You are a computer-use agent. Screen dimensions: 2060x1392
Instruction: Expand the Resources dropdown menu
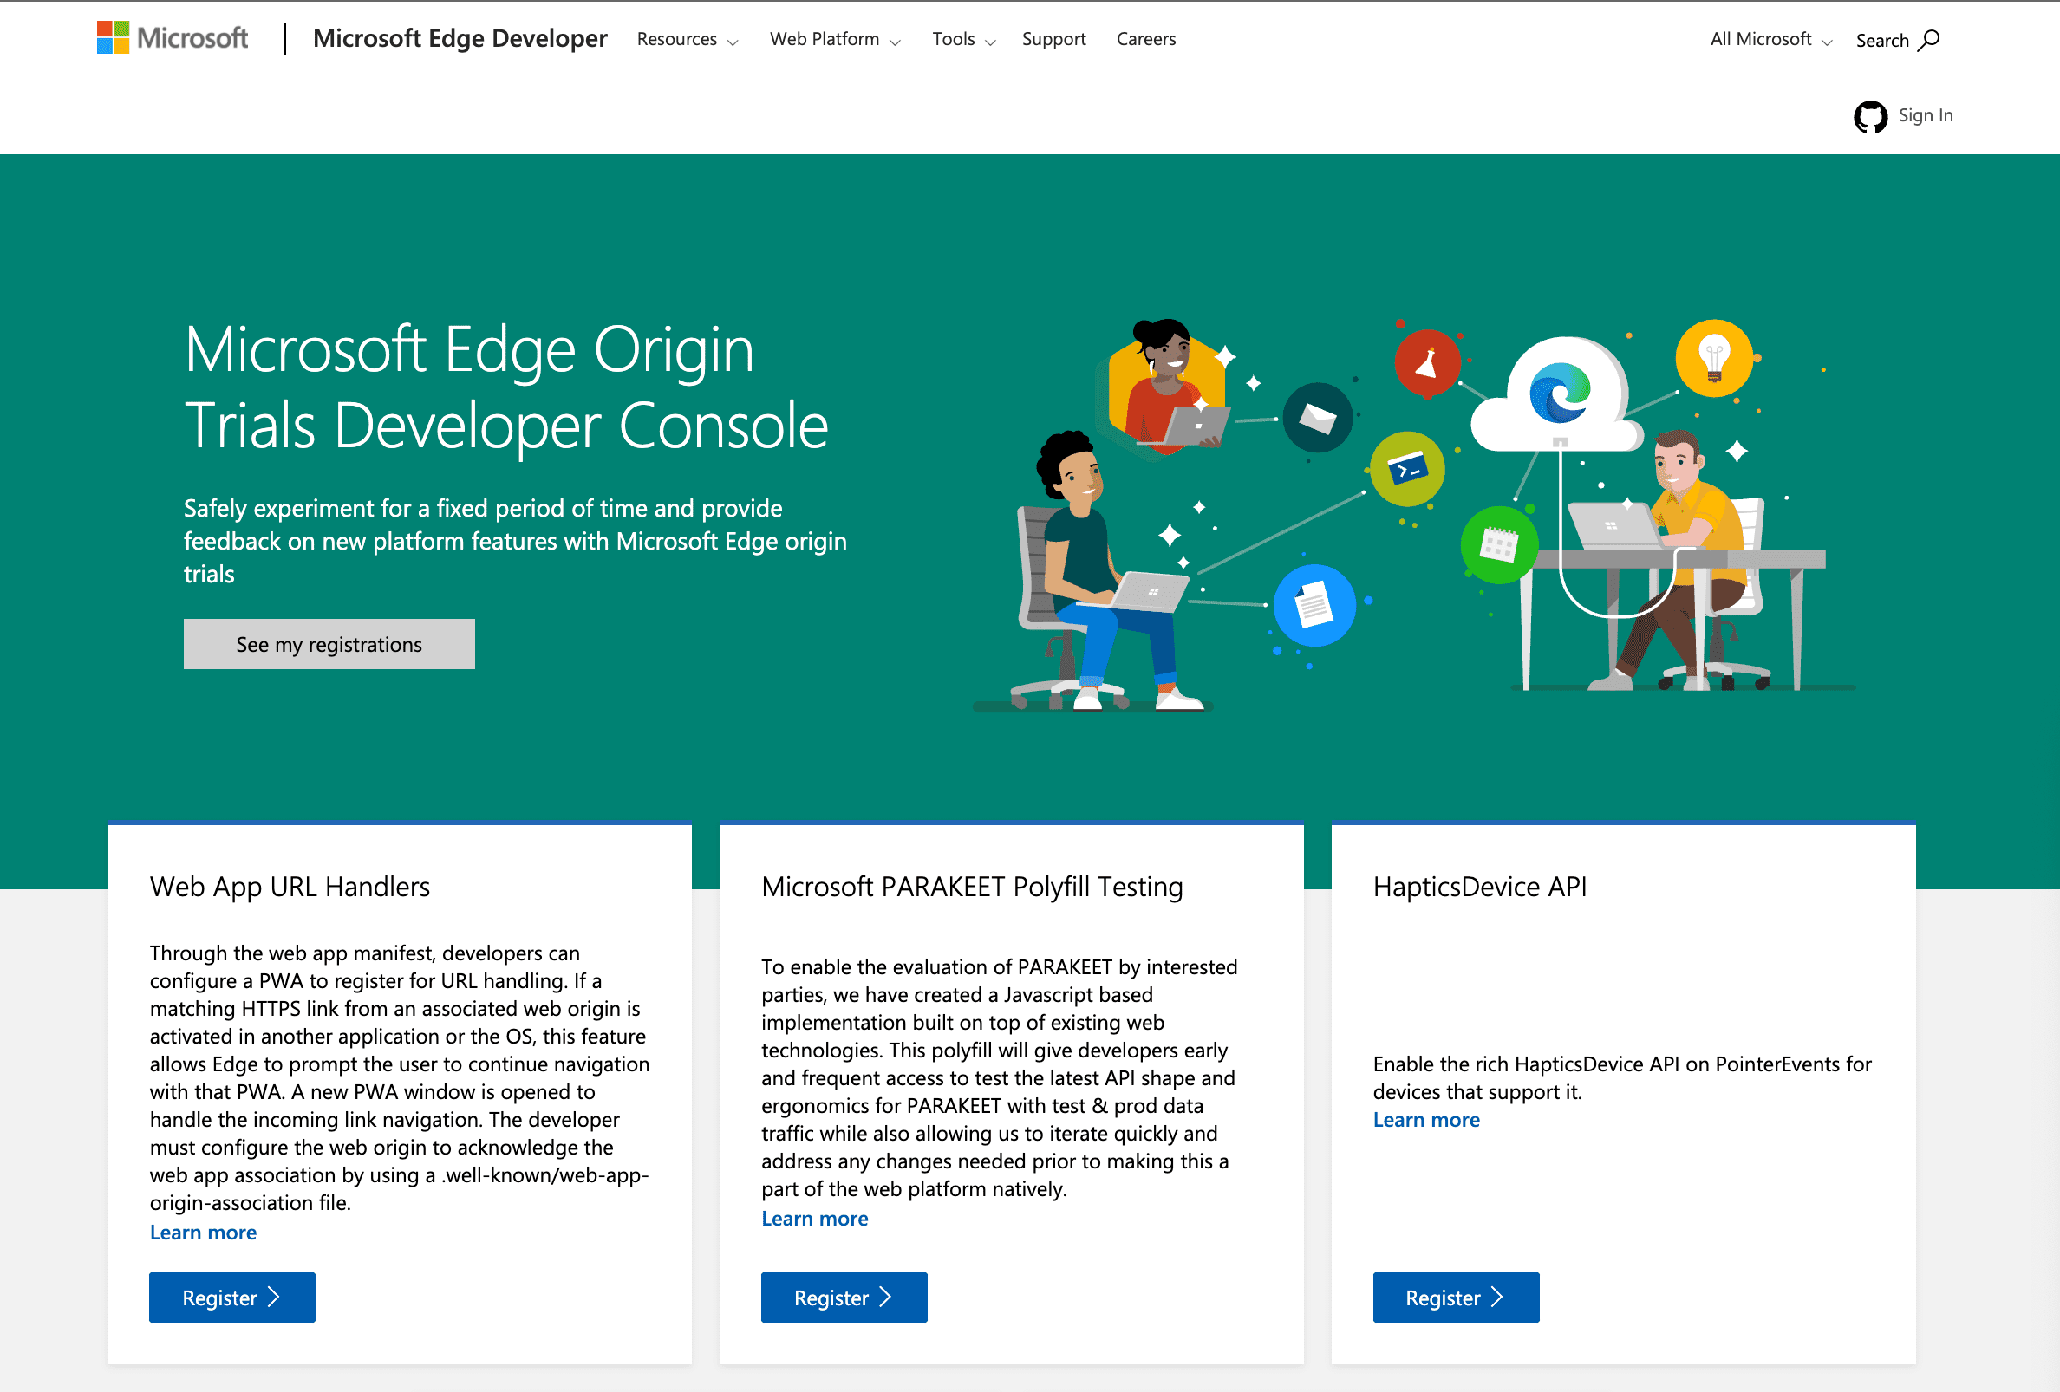tap(690, 39)
